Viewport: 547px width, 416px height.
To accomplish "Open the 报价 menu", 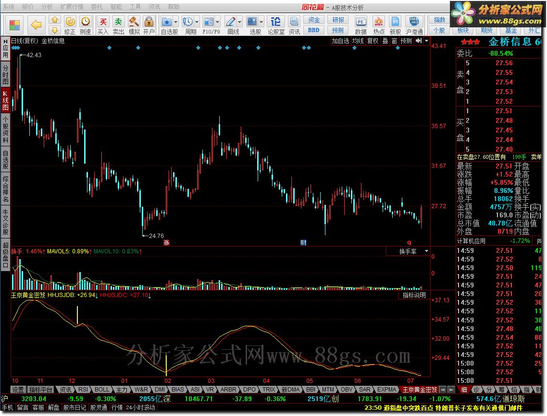I will tap(28, 7).
